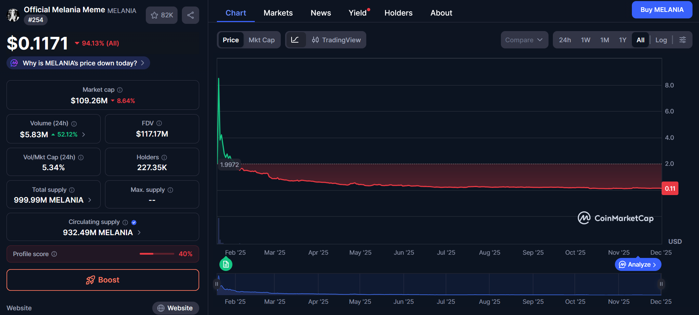Expand the Volume (24h) details chevron
Viewport: 699px width, 315px height.
click(x=84, y=134)
